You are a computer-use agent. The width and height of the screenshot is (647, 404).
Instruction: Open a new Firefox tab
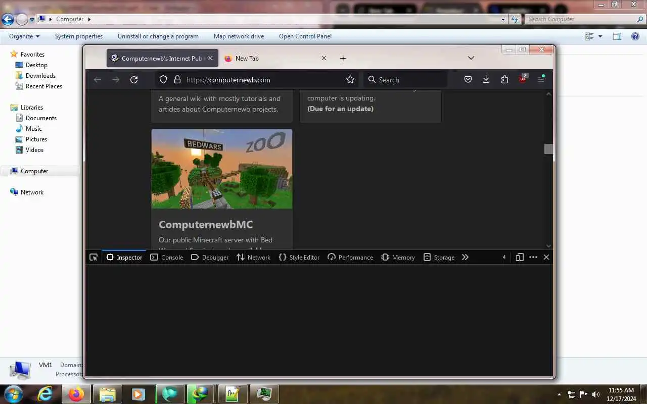point(343,59)
